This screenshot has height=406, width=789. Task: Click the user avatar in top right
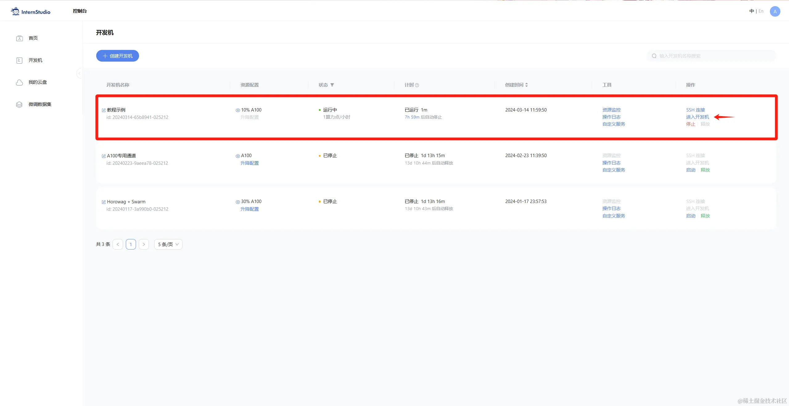click(x=775, y=11)
